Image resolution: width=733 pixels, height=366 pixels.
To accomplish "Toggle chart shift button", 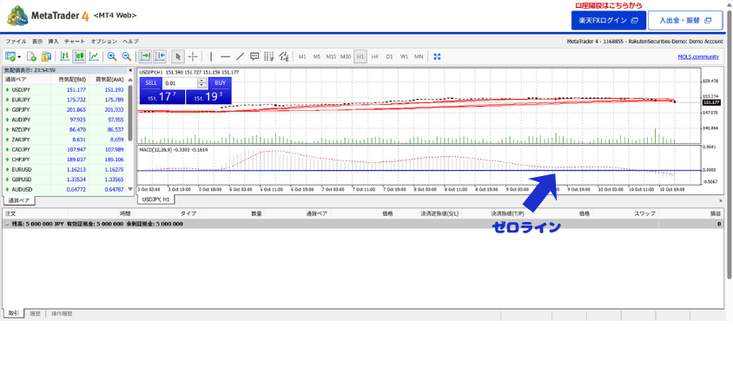I will (160, 56).
